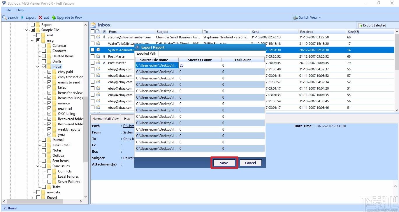The width and height of the screenshot is (399, 212).
Task: Tick the select-all checkbox in mail list header
Action: click(92, 31)
